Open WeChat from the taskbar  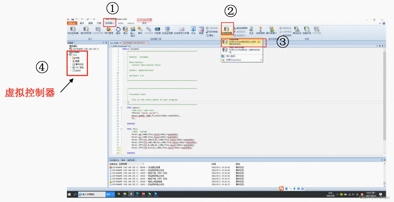(x=150, y=194)
